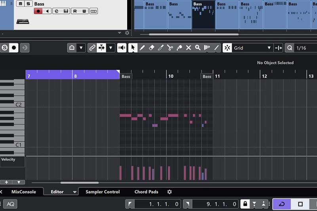This screenshot has height=211, width=317.
Task: Select the Erase tool
Action: tap(151, 48)
